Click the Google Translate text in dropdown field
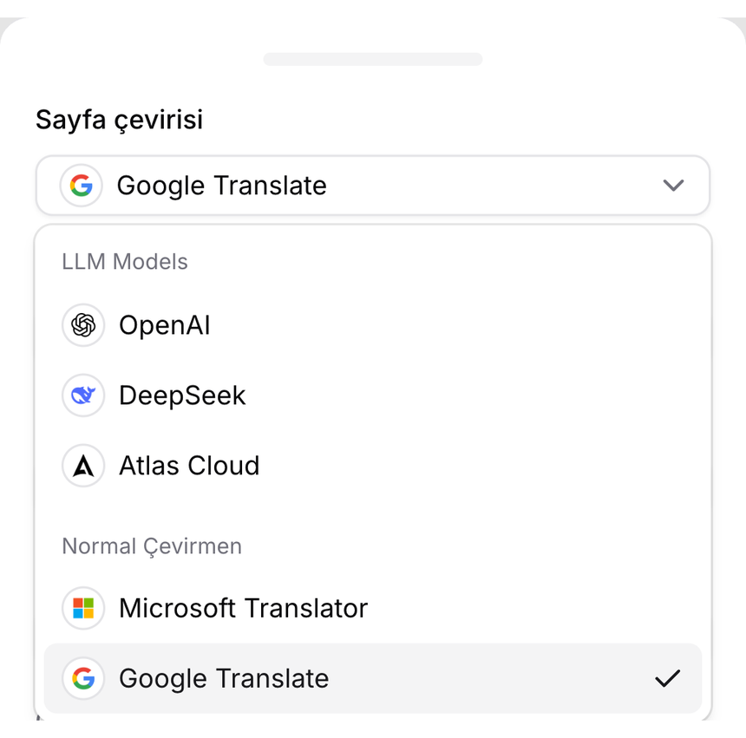 pos(222,186)
